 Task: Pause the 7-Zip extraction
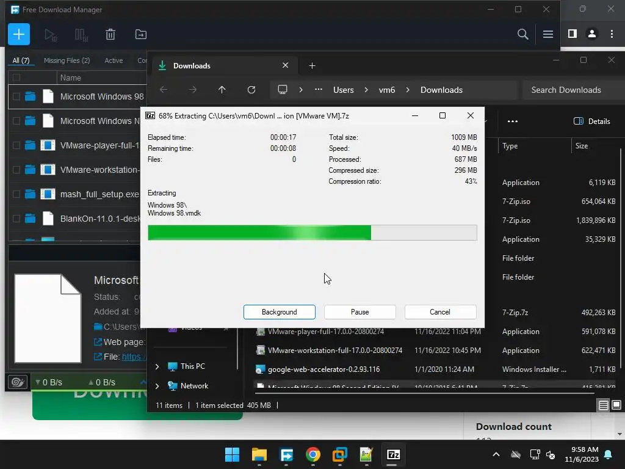coord(360,312)
